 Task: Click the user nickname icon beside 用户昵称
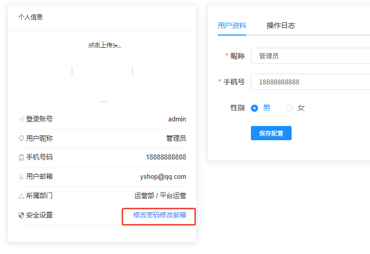(21, 138)
